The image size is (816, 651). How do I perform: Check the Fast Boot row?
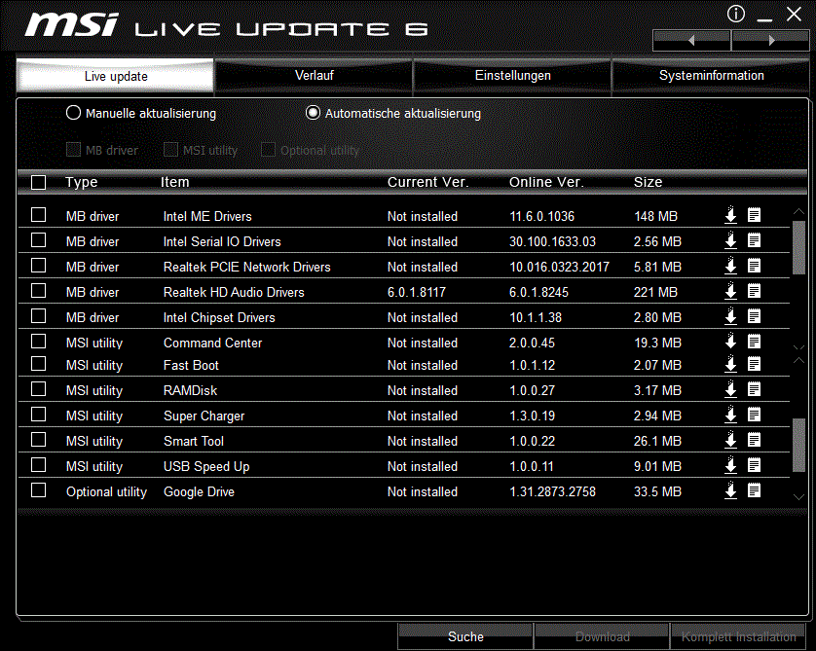(x=39, y=364)
